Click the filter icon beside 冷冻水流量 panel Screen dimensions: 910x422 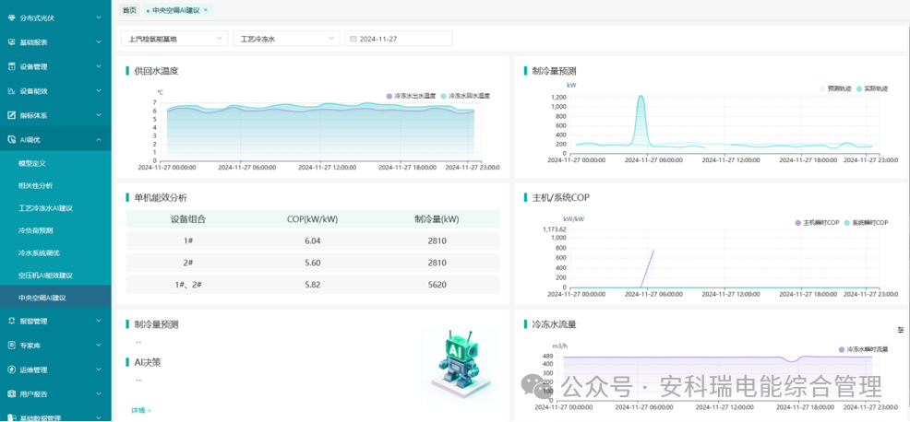(x=901, y=329)
